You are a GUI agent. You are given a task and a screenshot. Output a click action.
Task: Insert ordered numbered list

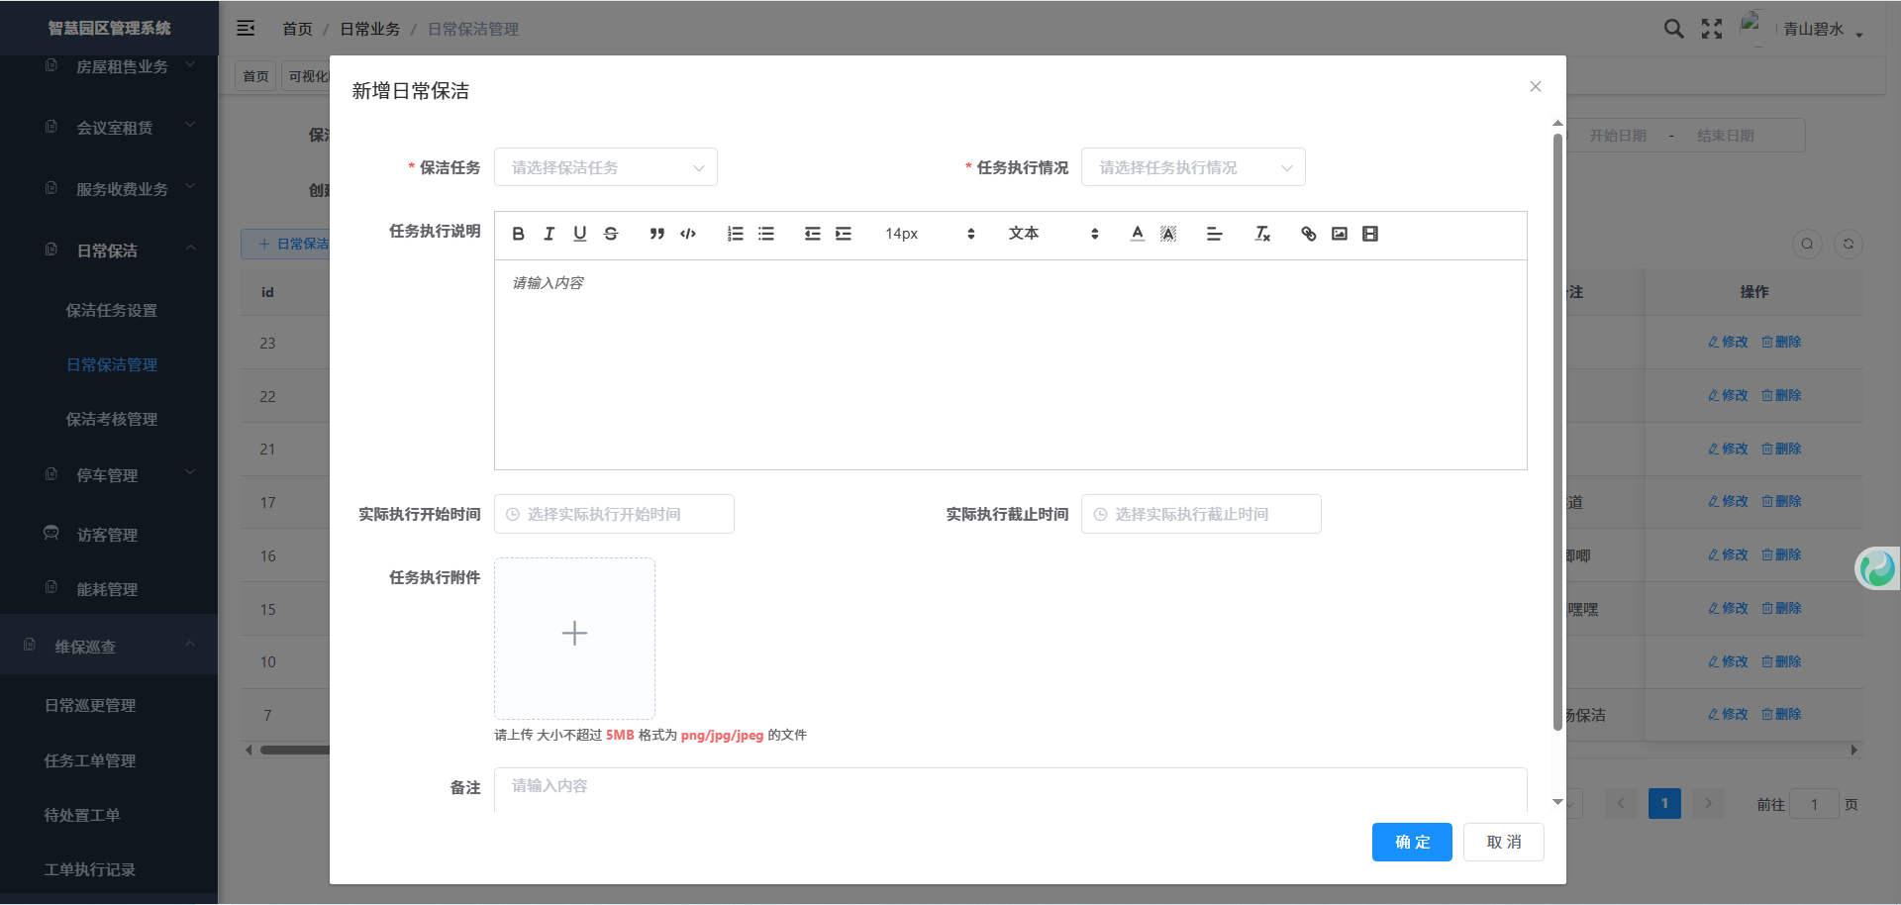point(735,234)
